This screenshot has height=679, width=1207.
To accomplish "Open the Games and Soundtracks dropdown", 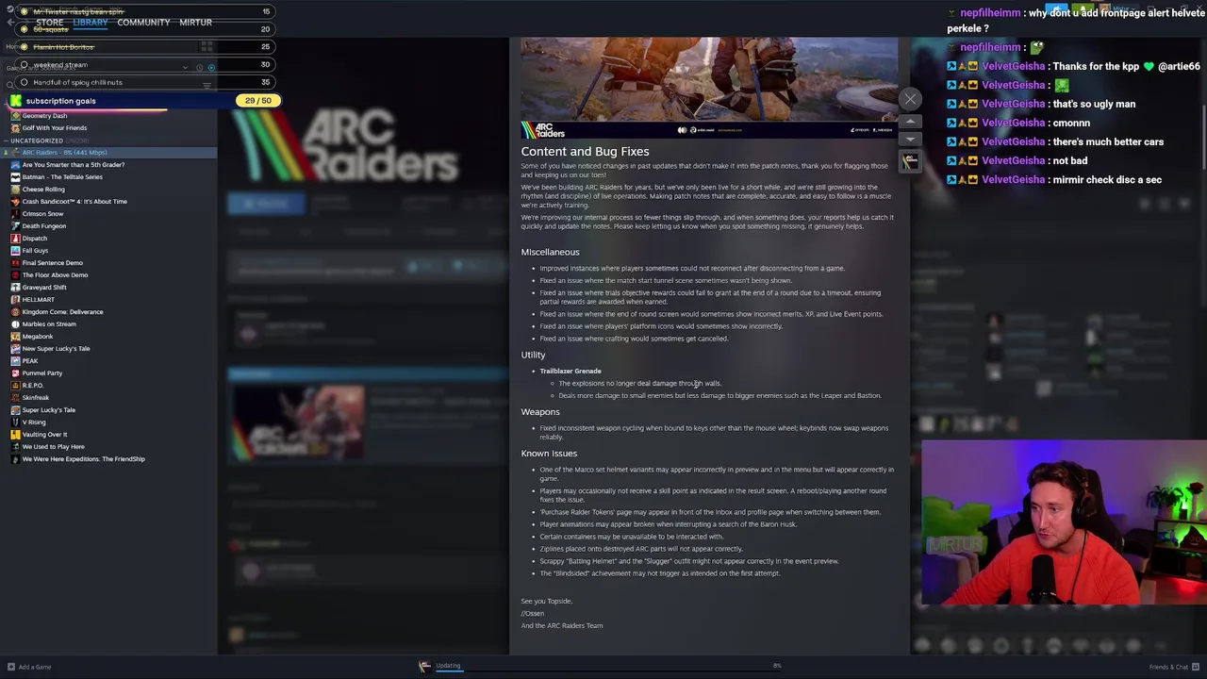I will (x=186, y=67).
